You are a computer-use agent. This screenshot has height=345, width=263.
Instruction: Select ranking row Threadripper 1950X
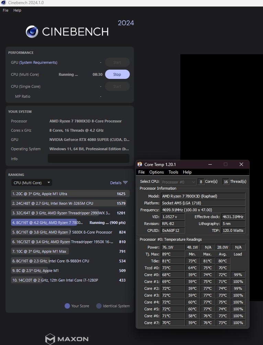click(70, 242)
